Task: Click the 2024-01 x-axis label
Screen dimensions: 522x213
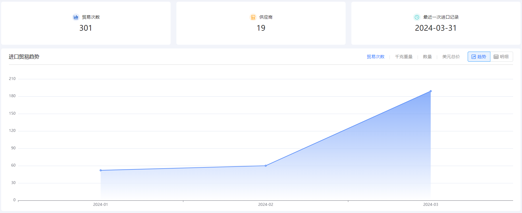Action: 101,204
